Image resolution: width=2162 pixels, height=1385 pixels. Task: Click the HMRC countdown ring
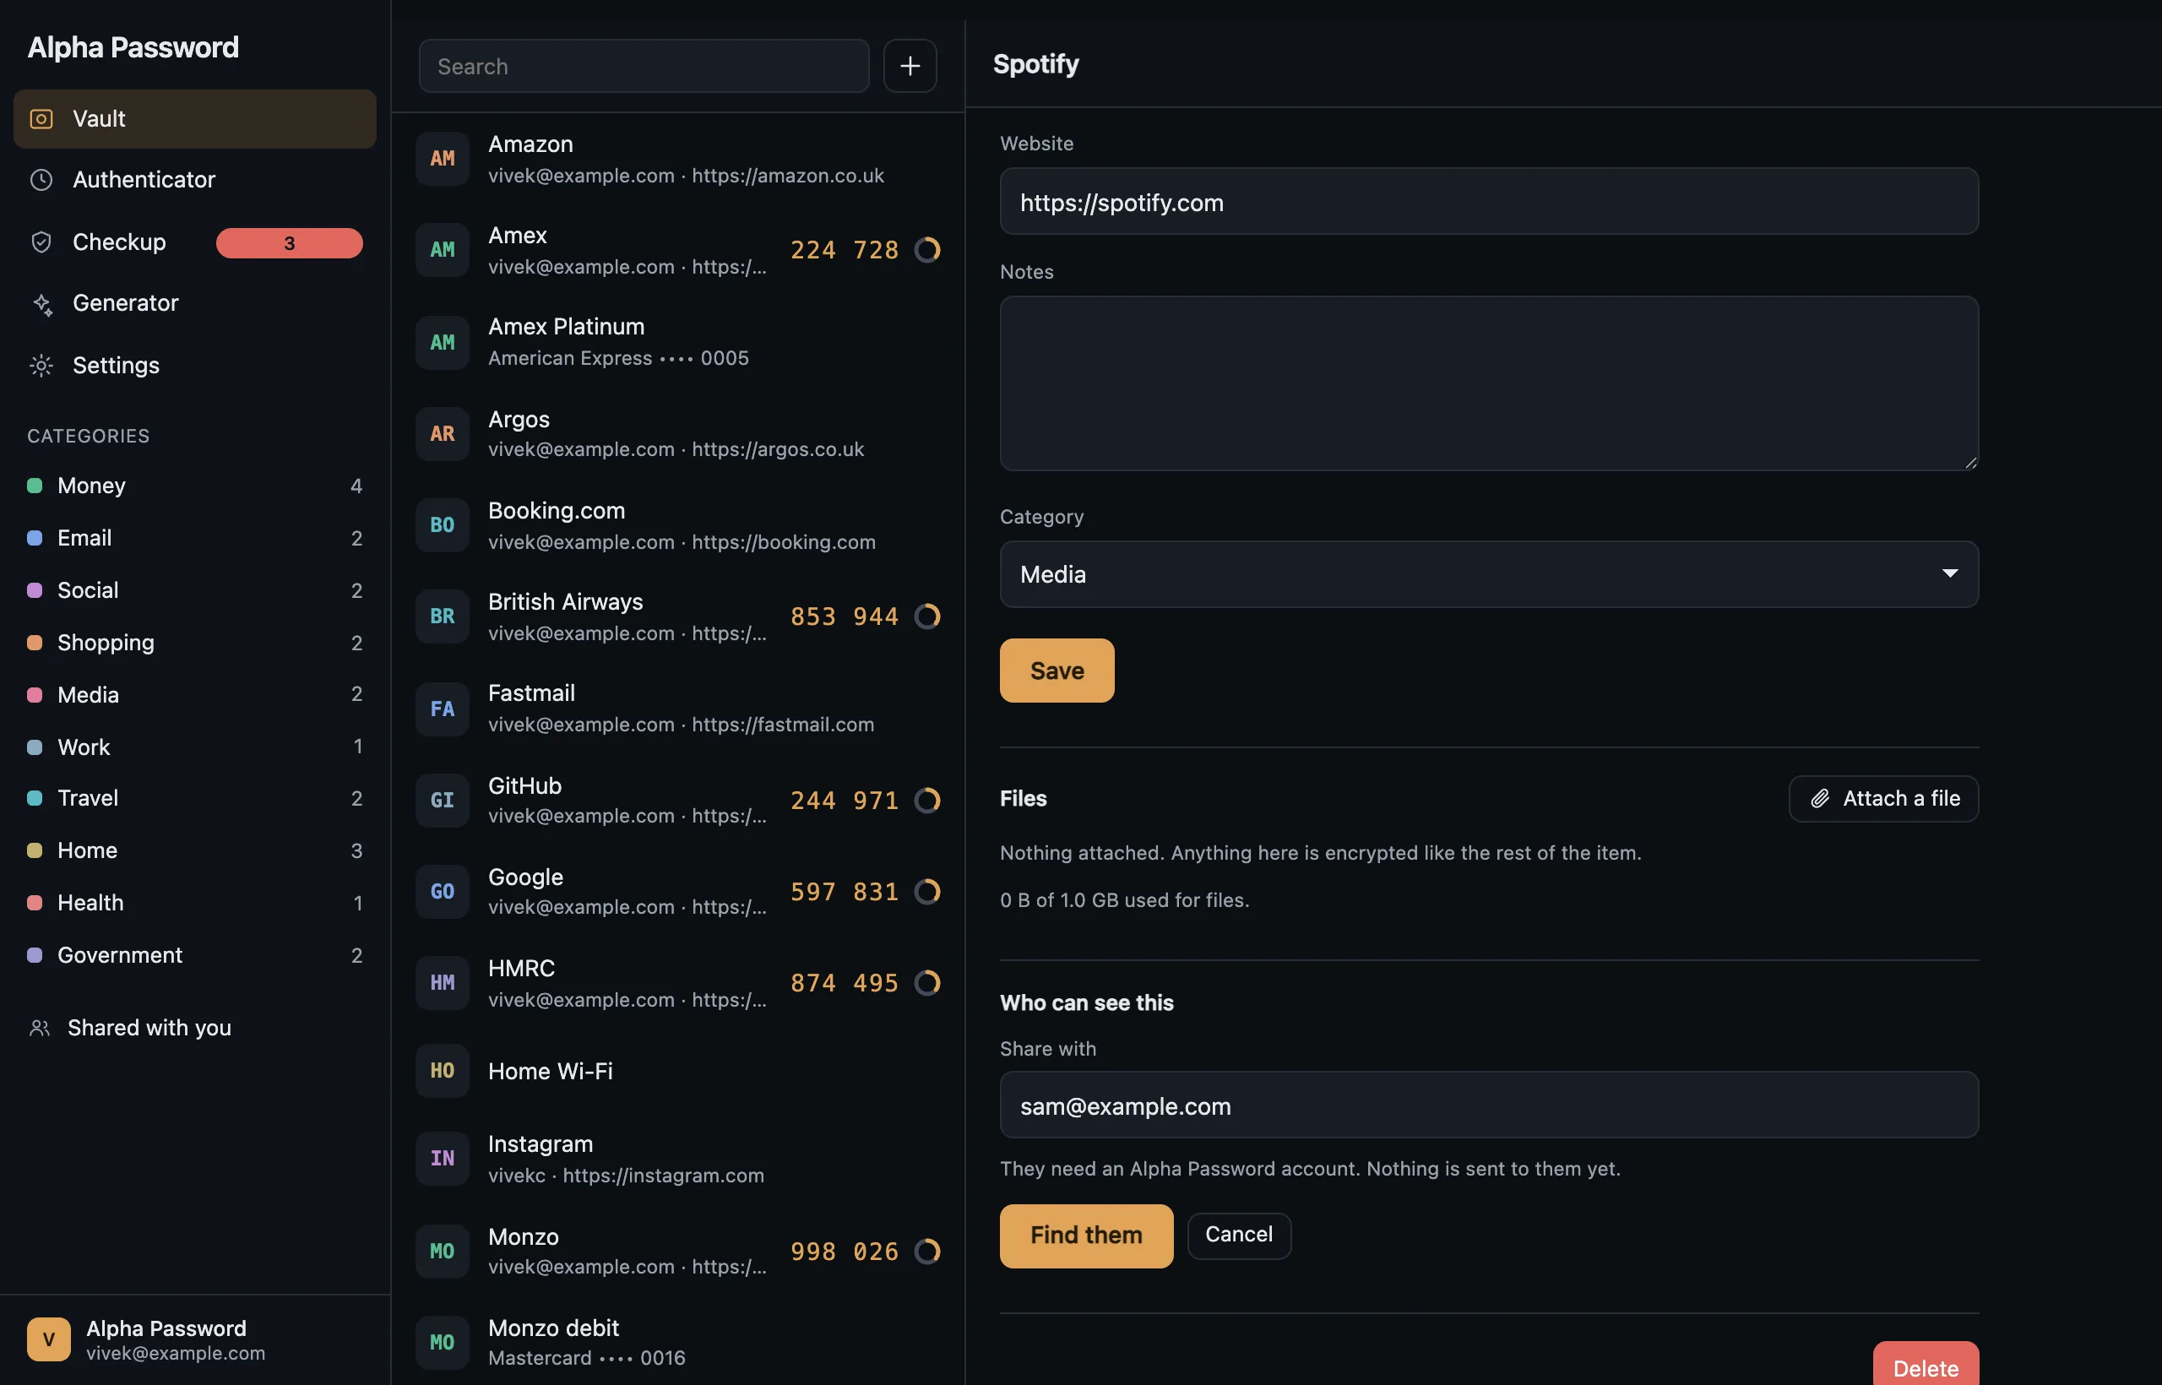click(927, 982)
